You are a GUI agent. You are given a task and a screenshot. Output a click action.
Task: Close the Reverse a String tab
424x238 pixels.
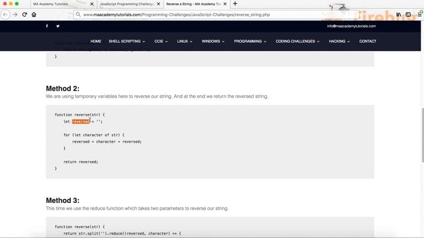coord(225,4)
